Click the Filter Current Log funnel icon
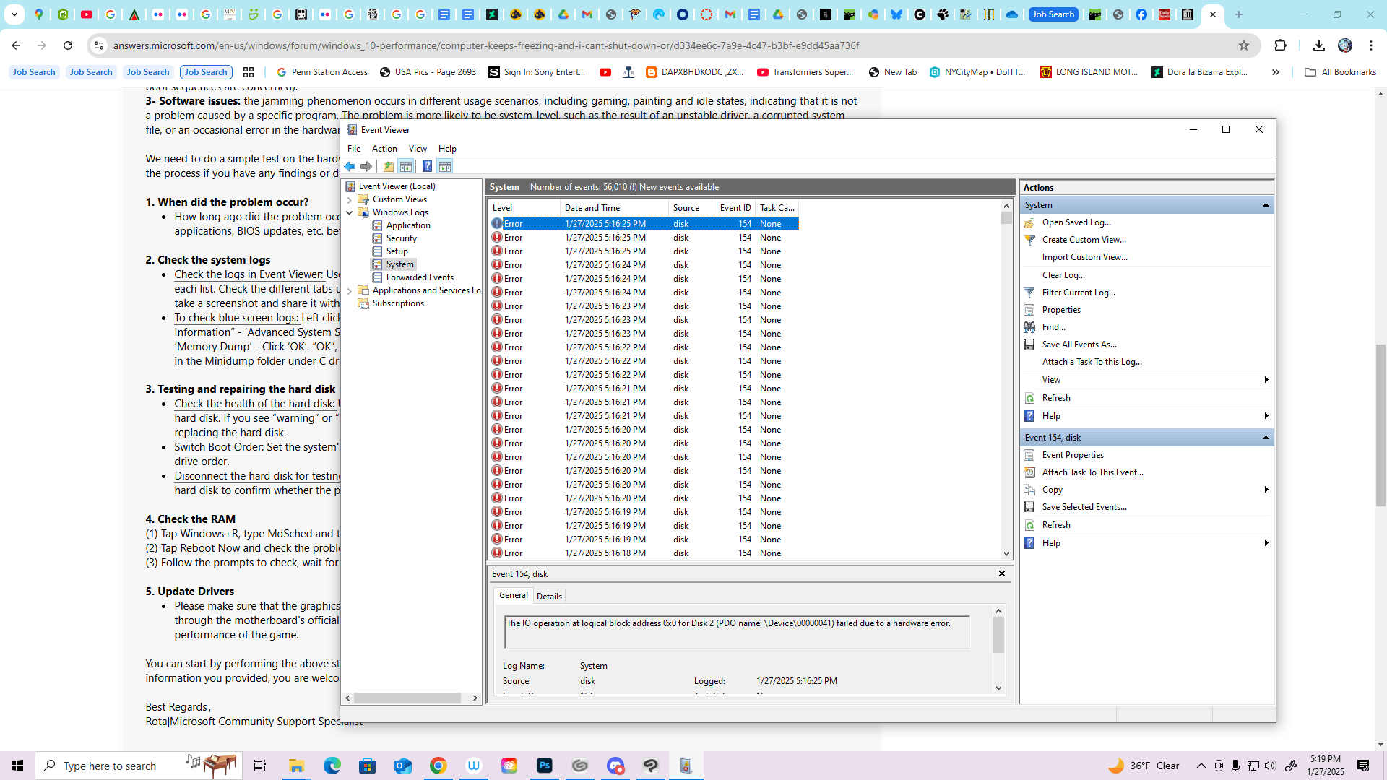The height and width of the screenshot is (780, 1387). (1029, 292)
